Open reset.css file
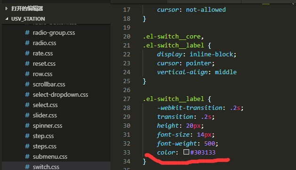 click(x=44, y=64)
